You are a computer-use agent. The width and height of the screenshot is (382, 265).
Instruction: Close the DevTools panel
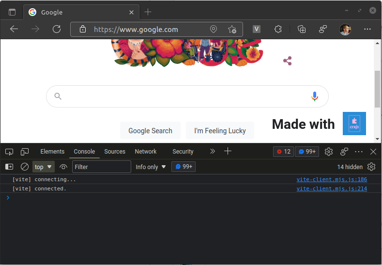373,152
